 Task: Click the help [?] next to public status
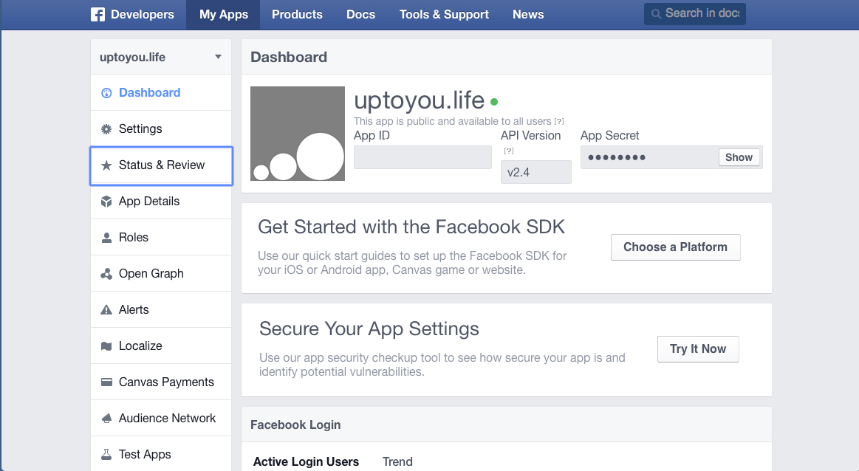(559, 122)
